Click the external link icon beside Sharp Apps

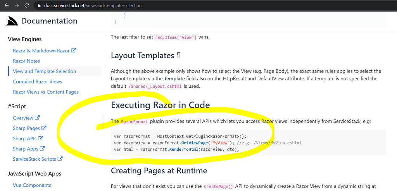tap(42, 149)
